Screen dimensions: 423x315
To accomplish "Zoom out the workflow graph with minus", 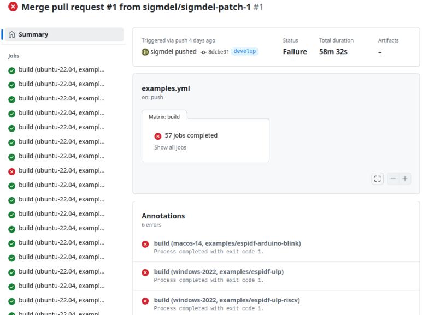I will pyautogui.click(x=393, y=179).
